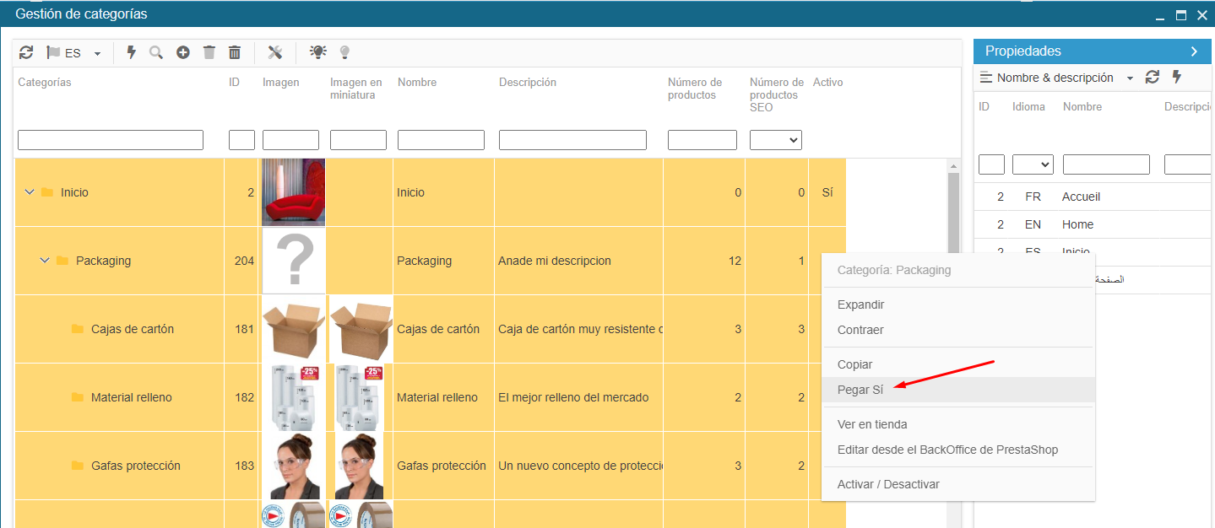Open the Nombre & descripción view dropdown
1215x528 pixels.
point(1057,78)
